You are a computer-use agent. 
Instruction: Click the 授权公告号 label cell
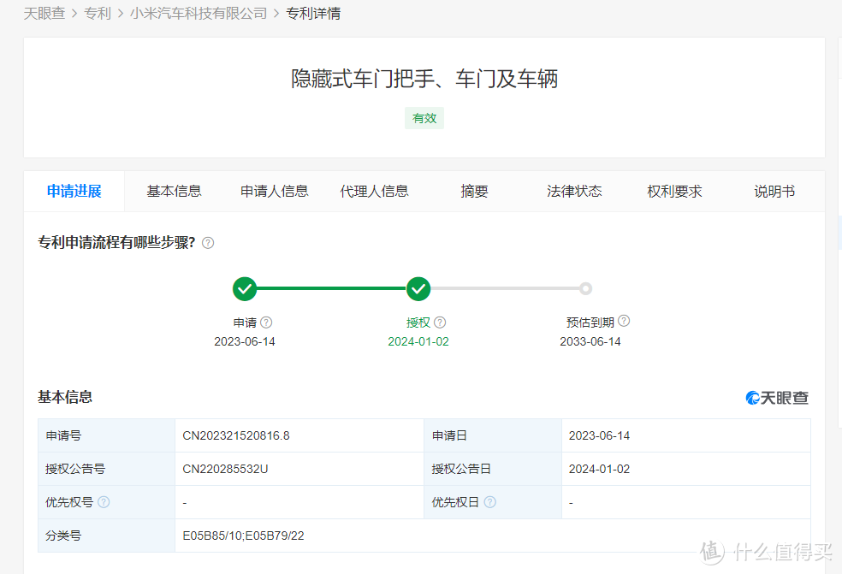(x=106, y=469)
